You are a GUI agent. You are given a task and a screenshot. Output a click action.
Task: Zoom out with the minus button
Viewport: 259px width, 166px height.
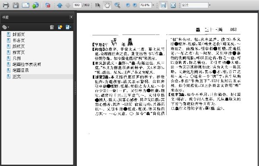click(128, 5)
